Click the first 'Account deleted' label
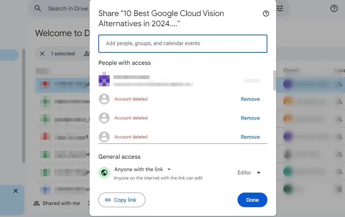This screenshot has width=345, height=217. click(131, 99)
